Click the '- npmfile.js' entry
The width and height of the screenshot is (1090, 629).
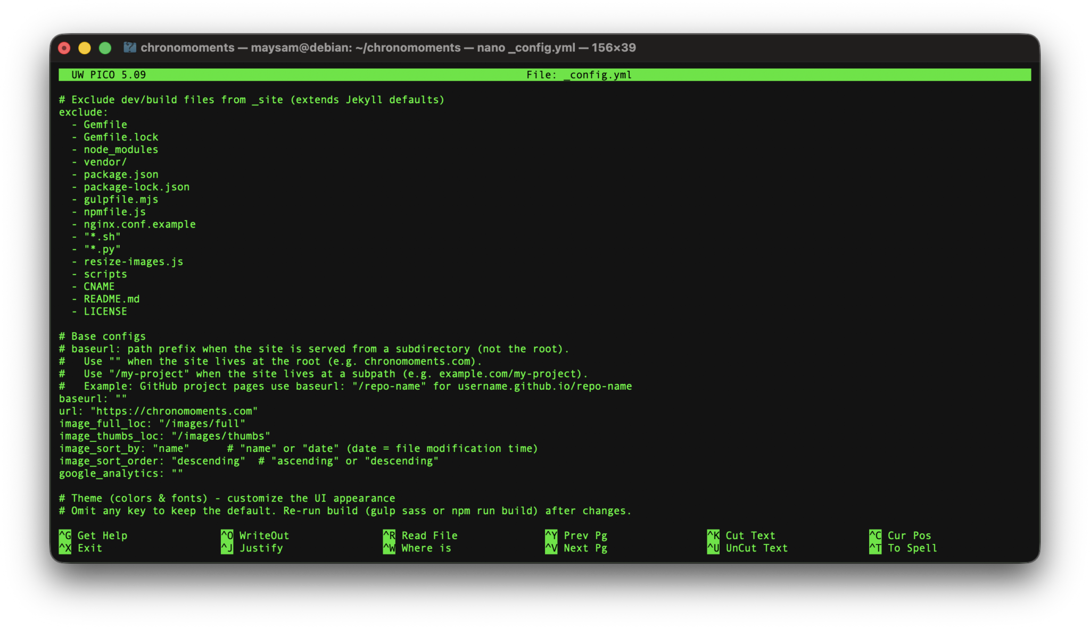tap(109, 212)
